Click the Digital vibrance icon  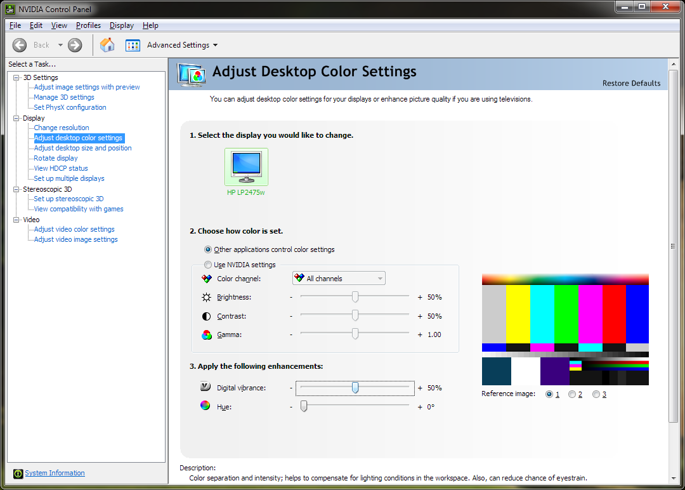(x=205, y=387)
